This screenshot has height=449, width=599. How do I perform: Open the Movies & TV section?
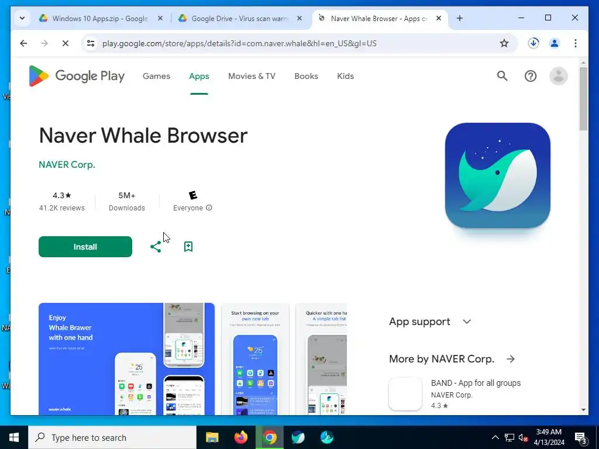[252, 76]
